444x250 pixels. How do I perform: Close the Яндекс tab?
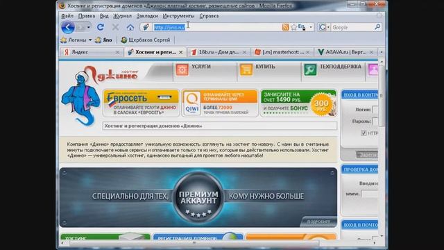[117, 53]
